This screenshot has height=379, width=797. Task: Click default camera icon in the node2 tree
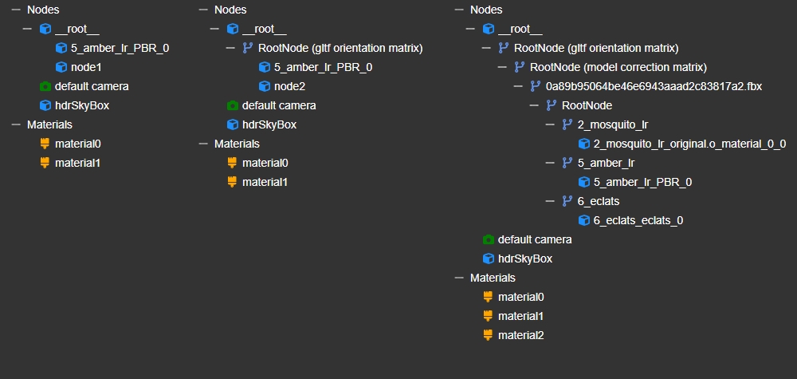[232, 106]
